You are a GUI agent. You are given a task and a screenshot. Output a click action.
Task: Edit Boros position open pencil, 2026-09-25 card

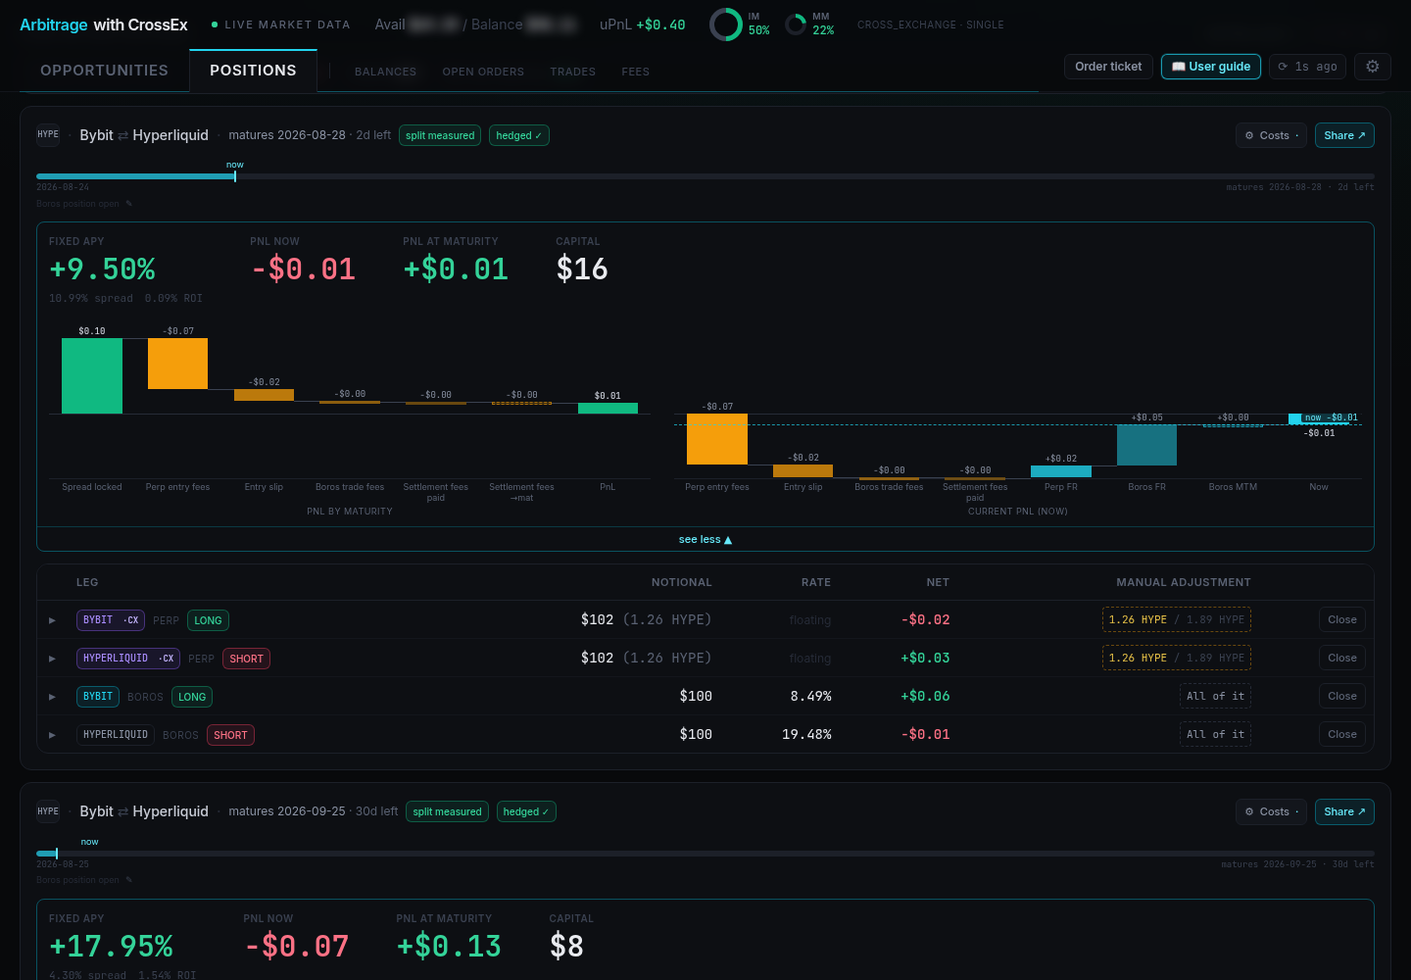(x=129, y=880)
